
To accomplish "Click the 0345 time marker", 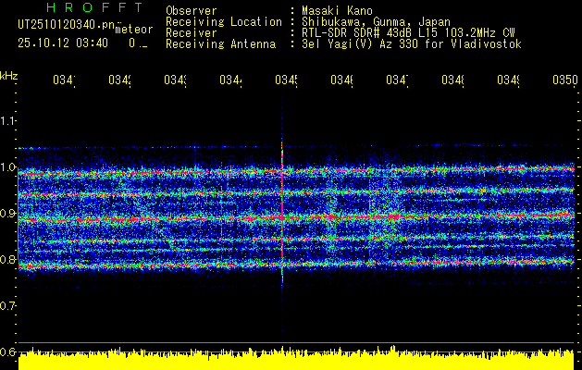I will 286,80.
